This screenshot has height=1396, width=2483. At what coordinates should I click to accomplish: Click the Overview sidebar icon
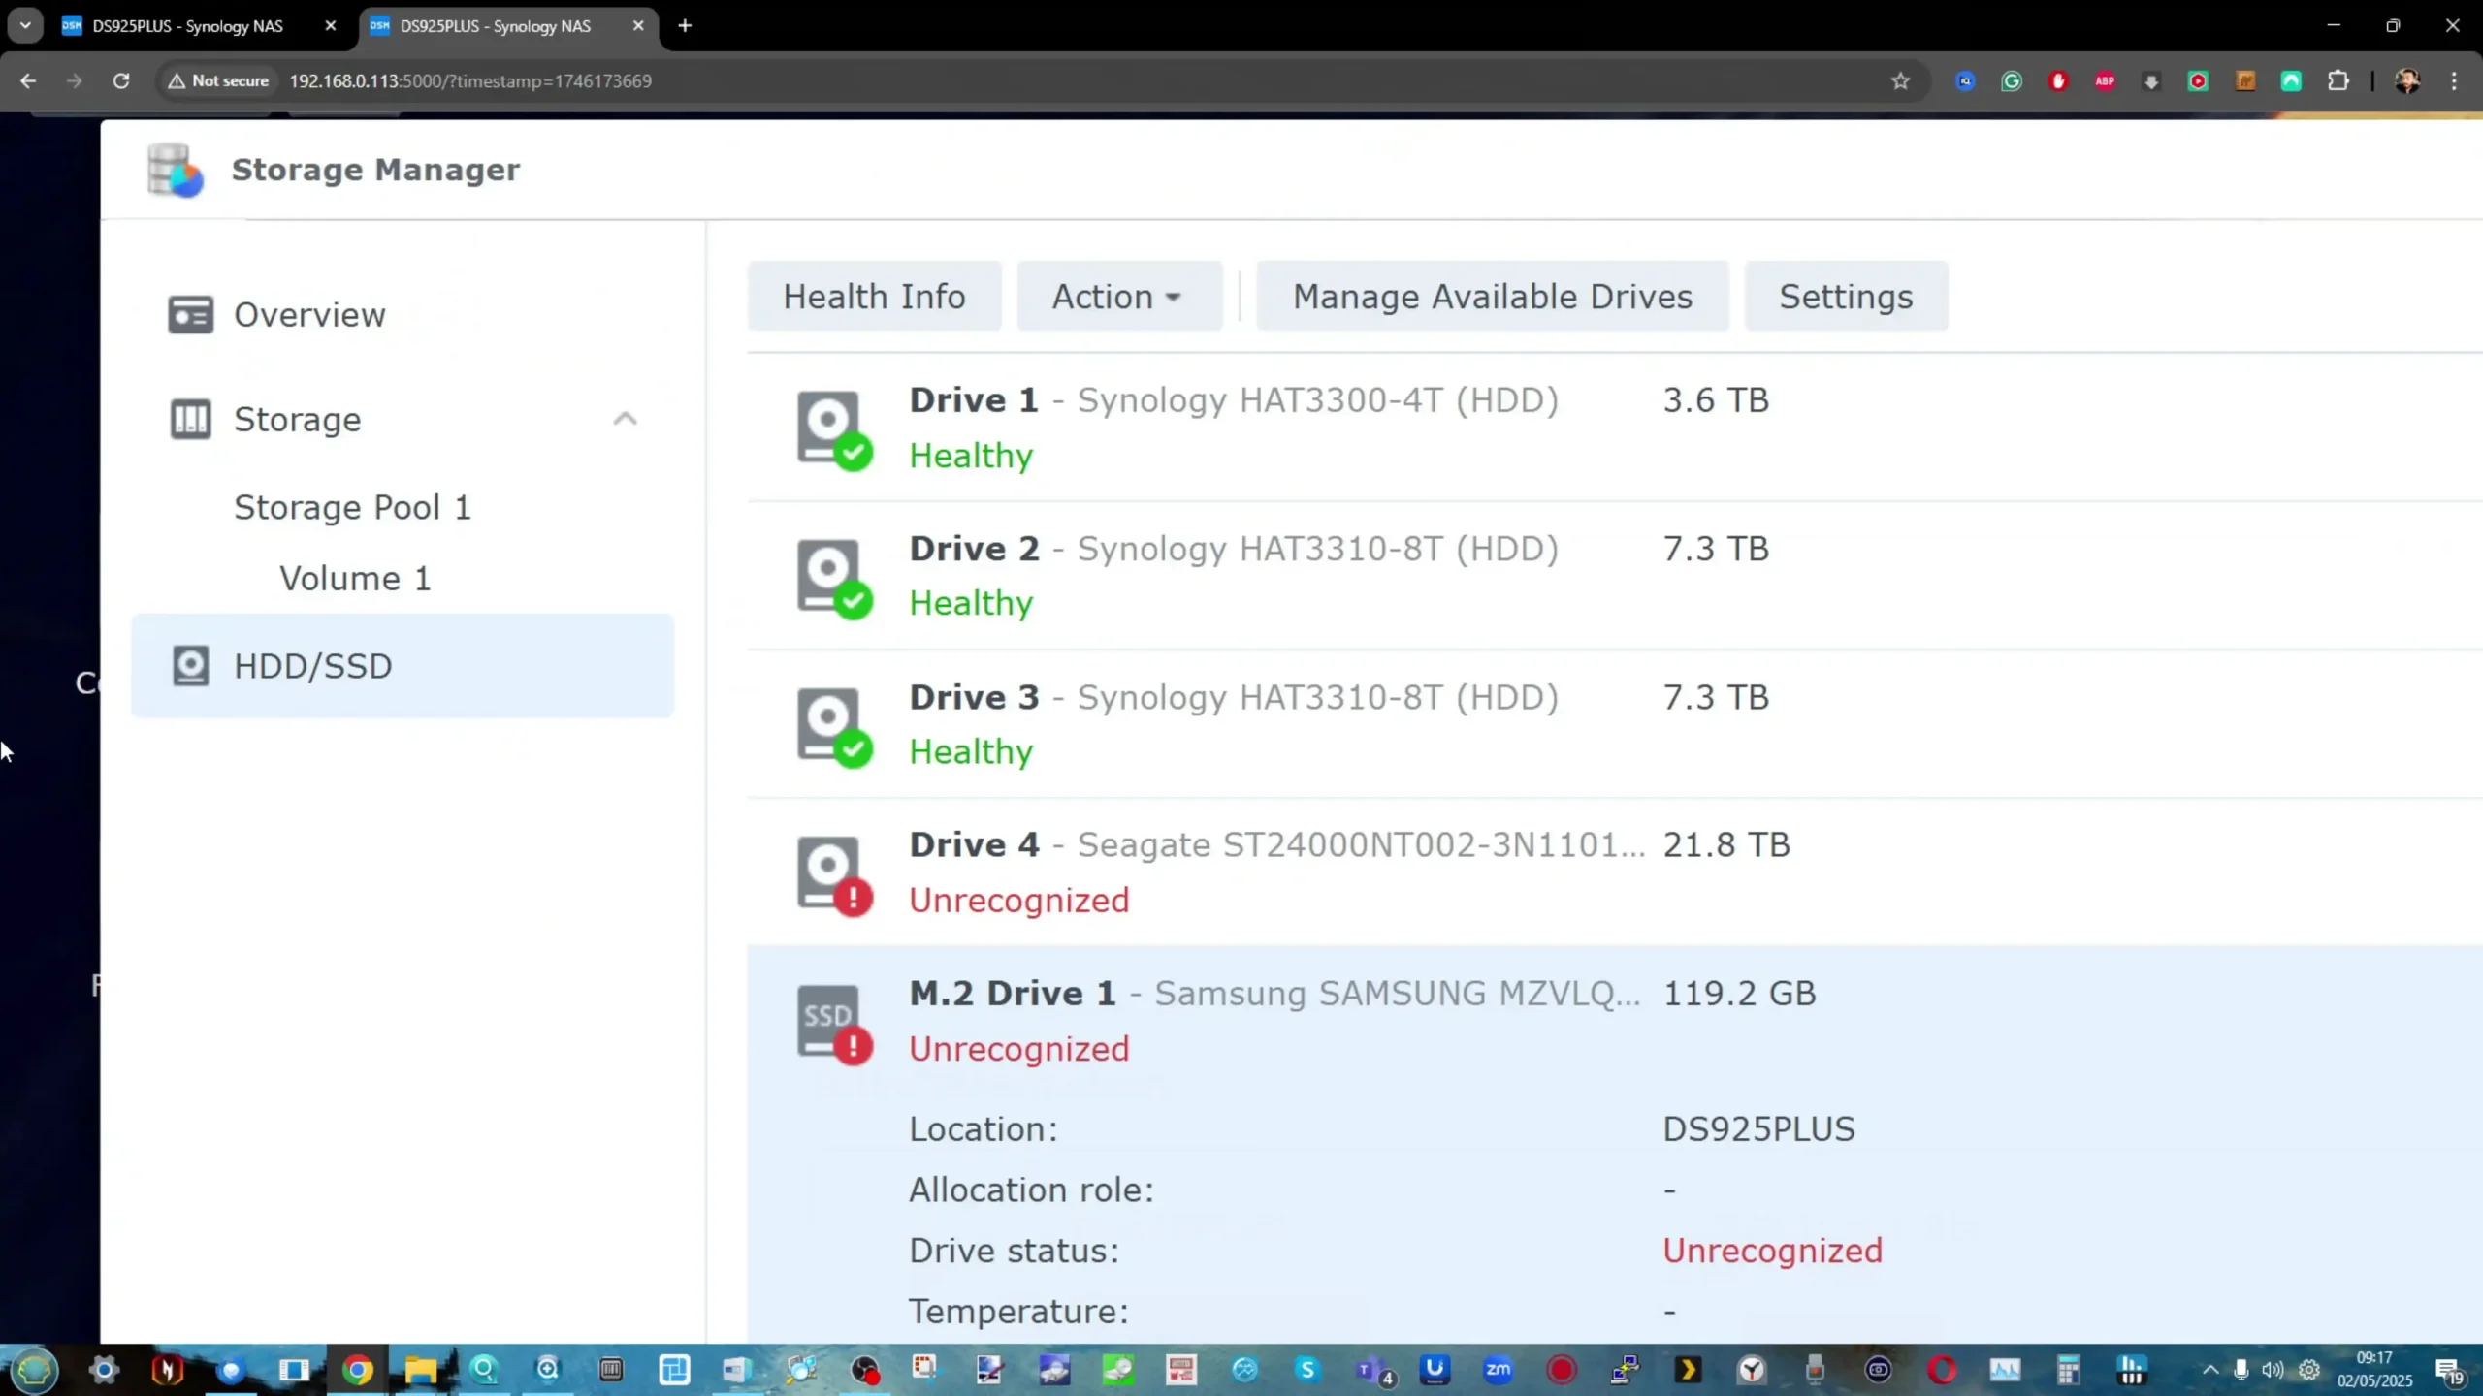click(x=190, y=315)
